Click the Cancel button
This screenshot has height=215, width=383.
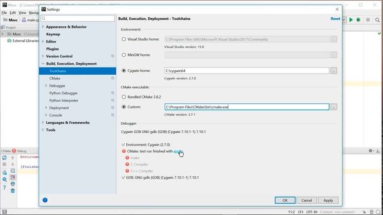(x=306, y=201)
